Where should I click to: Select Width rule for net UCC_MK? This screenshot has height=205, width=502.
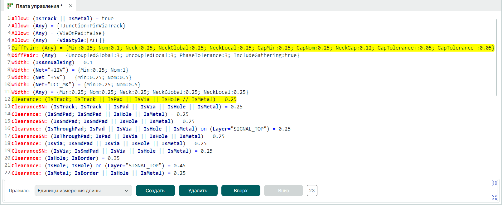(x=76, y=85)
